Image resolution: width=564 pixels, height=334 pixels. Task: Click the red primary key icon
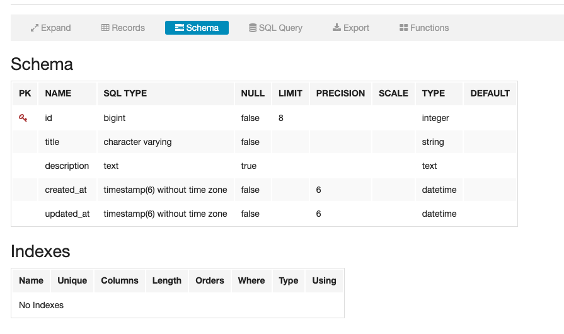tap(23, 118)
